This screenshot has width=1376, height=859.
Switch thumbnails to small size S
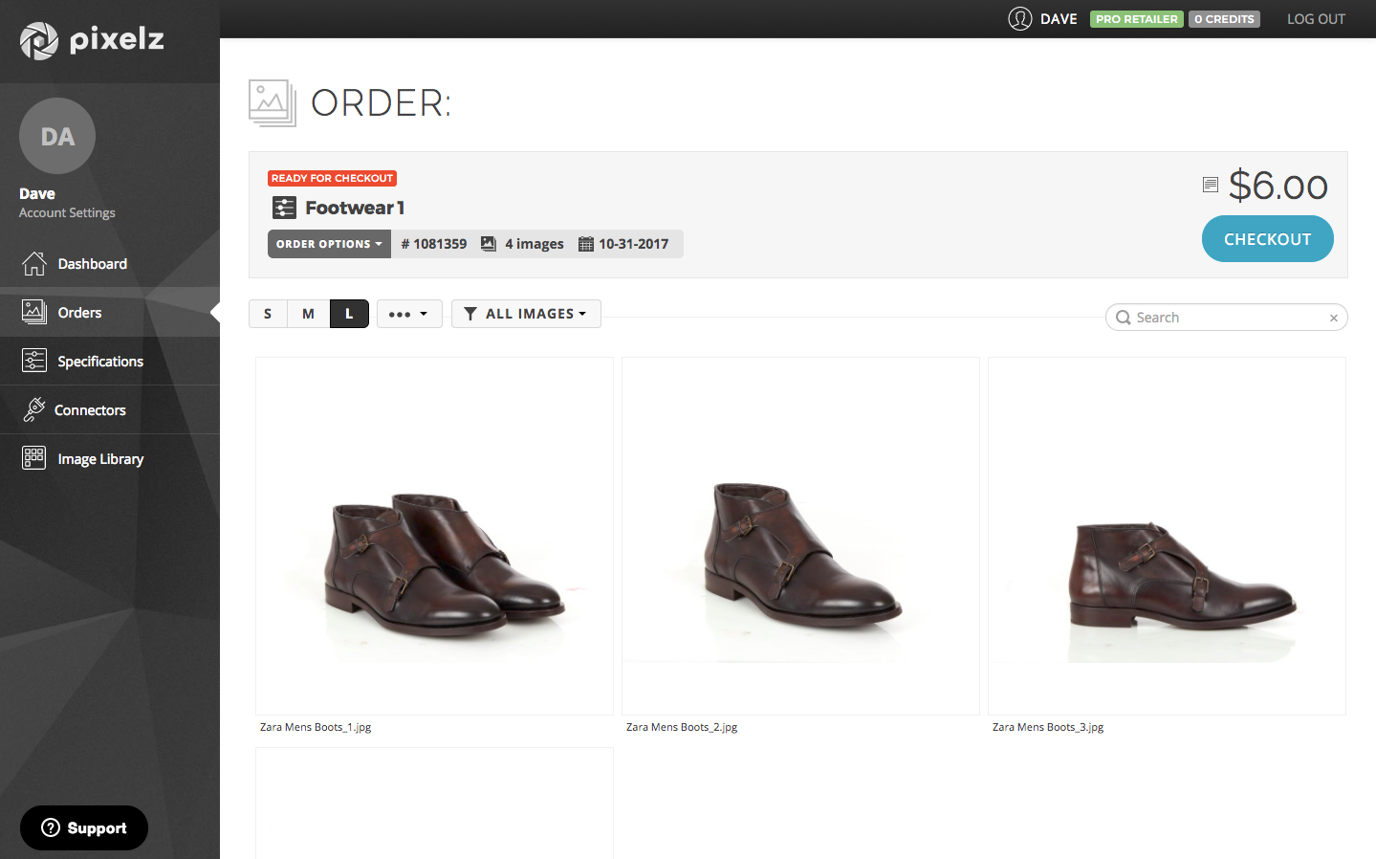click(268, 314)
